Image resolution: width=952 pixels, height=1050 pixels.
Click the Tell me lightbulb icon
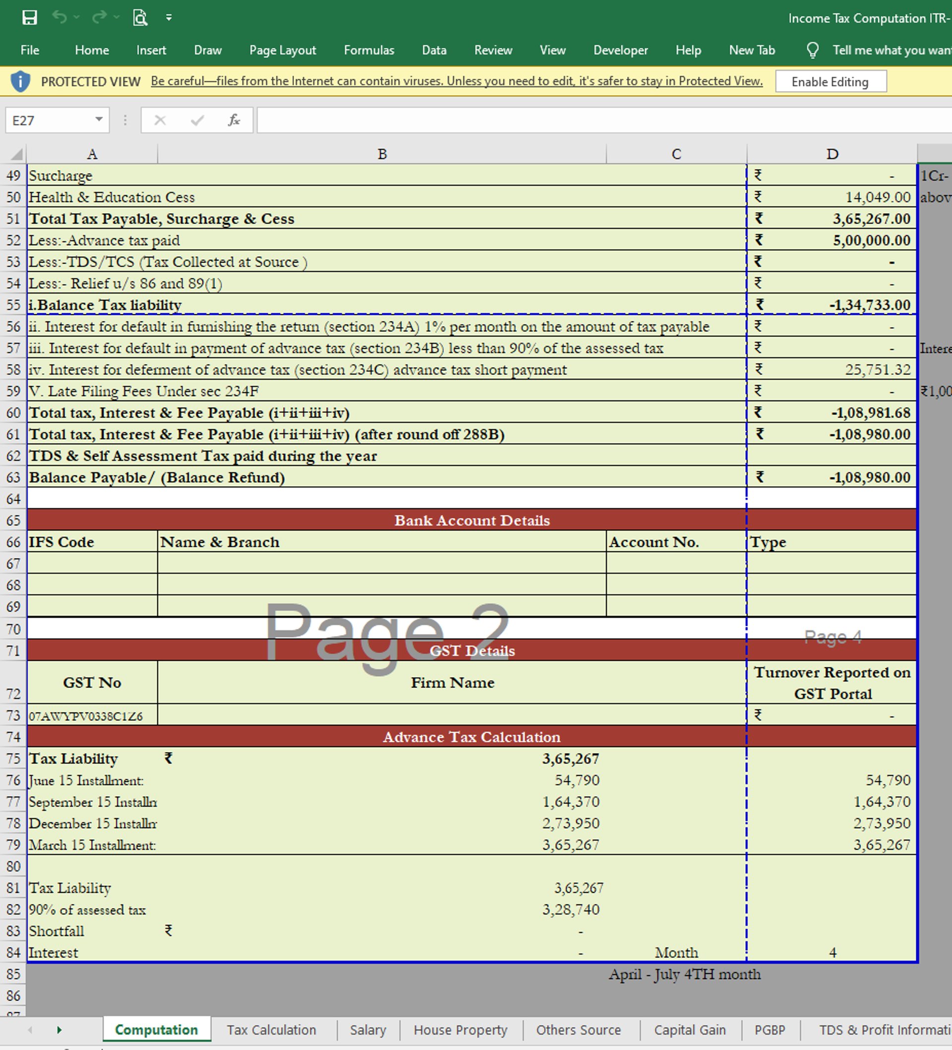click(813, 50)
